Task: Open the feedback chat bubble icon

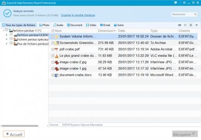Action: [176, 3]
